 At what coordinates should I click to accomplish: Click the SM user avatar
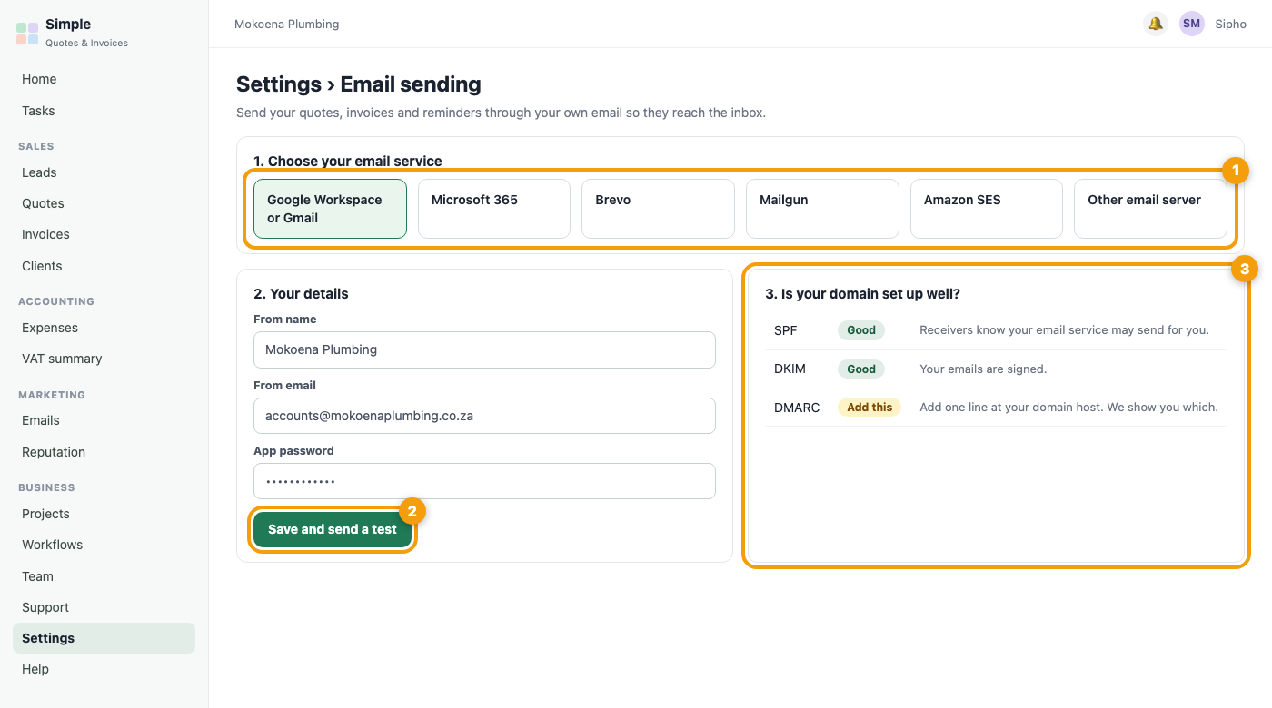point(1192,24)
